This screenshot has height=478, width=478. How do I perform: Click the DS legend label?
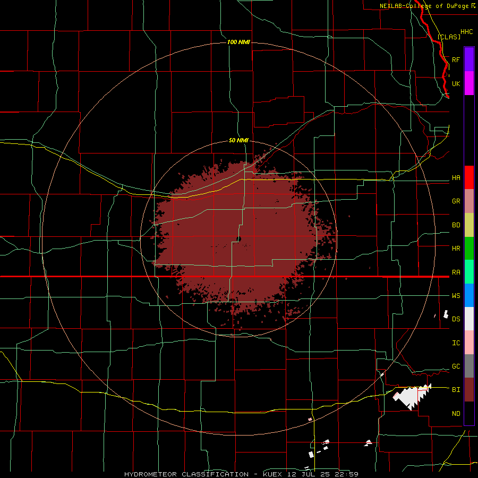[x=456, y=319]
